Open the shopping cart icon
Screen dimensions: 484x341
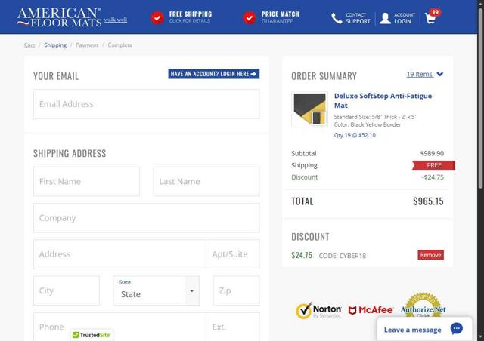click(x=430, y=19)
